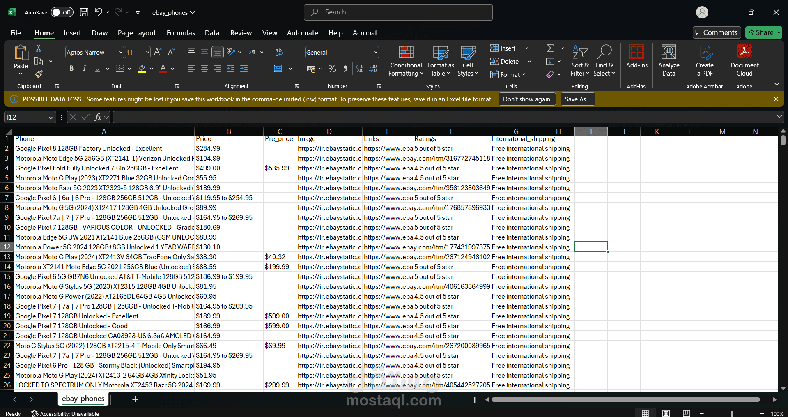Switch to the Page Layout tab
The image size is (788, 417).
[137, 33]
